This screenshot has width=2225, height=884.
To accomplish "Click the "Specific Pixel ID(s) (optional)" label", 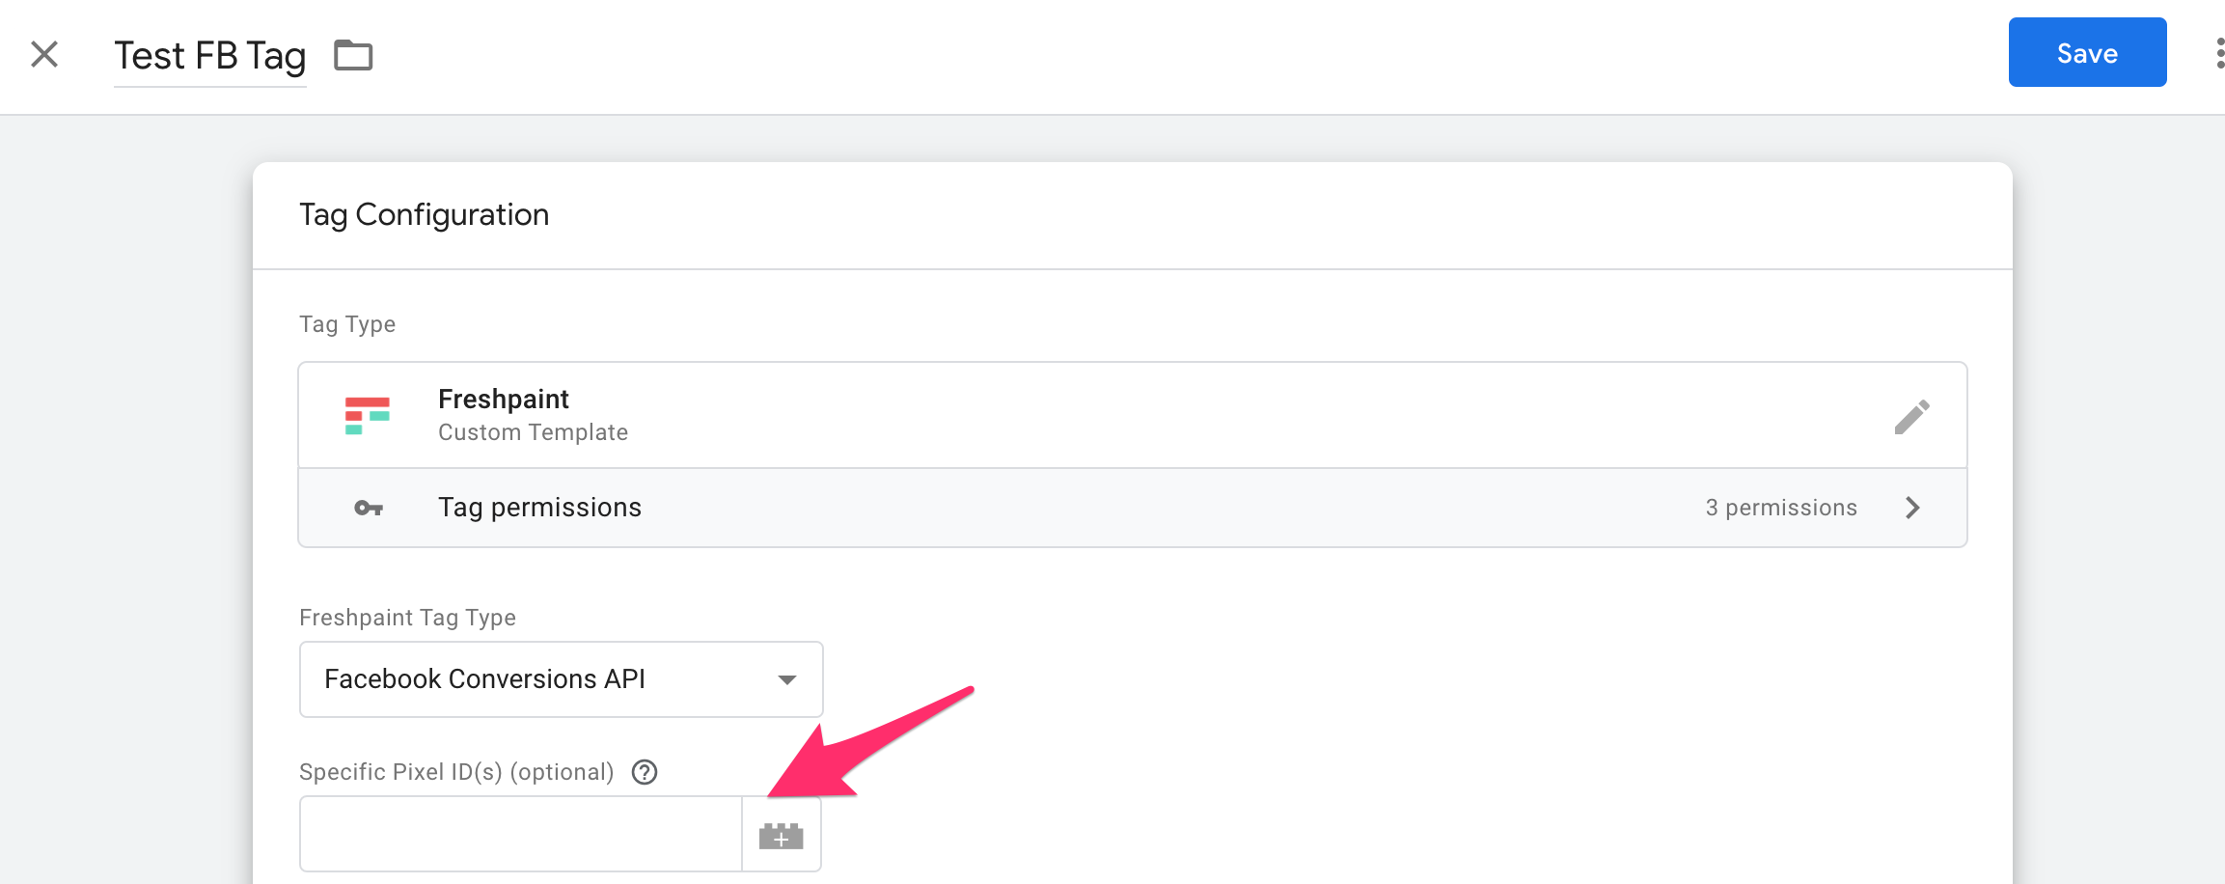I will (x=456, y=772).
